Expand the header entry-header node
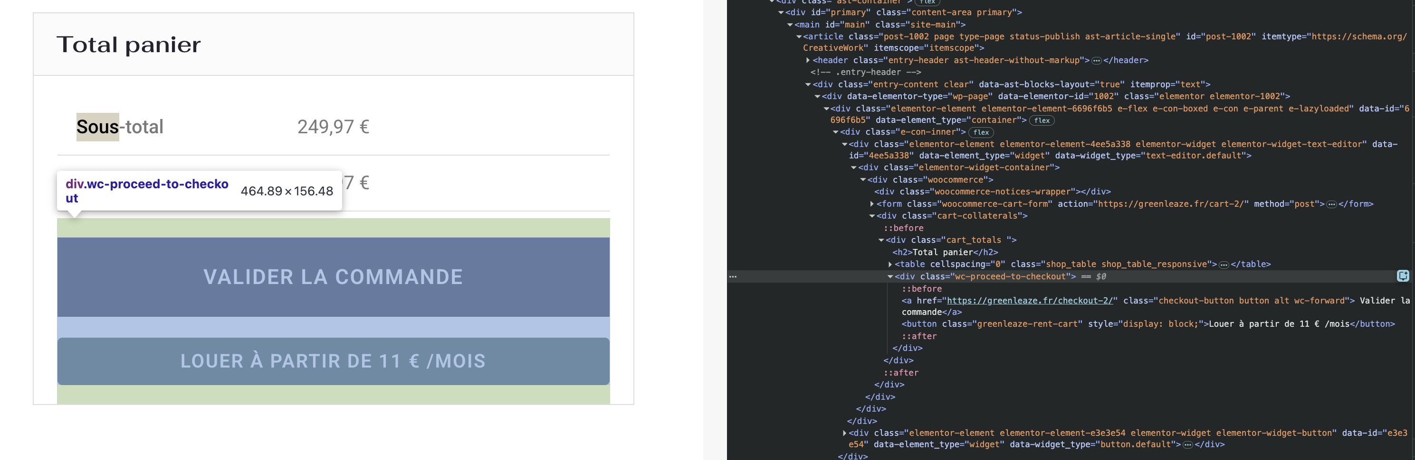Screen dimensions: 1415x460 pyautogui.click(x=808, y=60)
